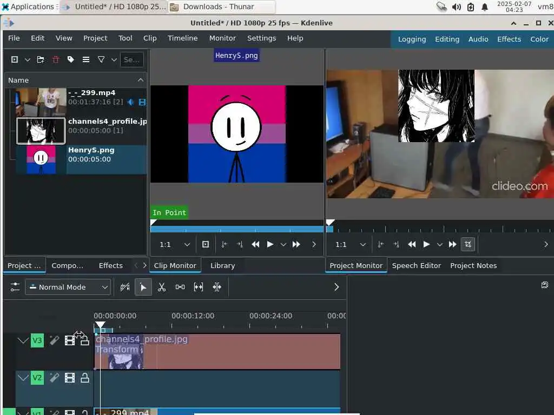Open Project Notes tab

coord(473,266)
